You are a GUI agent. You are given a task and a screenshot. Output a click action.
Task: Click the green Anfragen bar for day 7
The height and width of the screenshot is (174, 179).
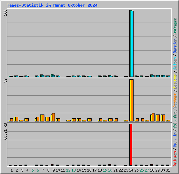41,76
